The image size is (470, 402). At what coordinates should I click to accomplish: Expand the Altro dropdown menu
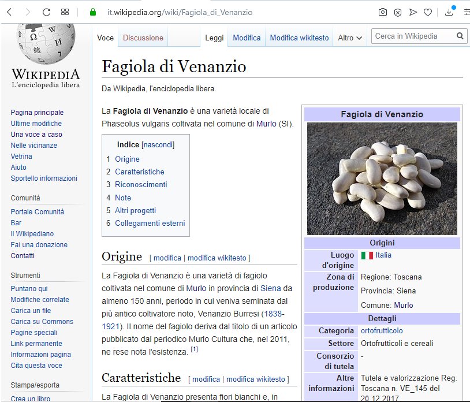click(350, 38)
